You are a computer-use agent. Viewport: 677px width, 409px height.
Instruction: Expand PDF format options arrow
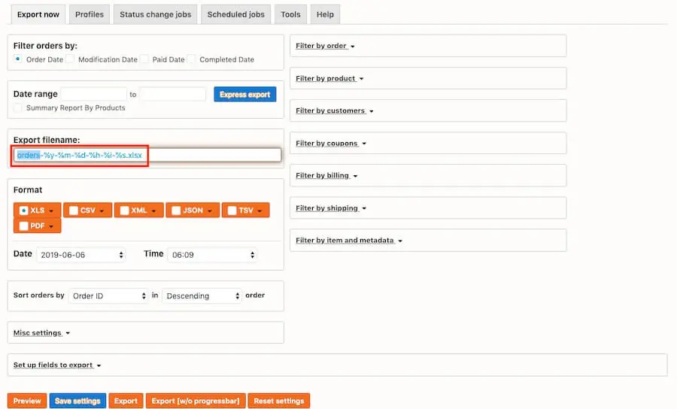(51, 226)
